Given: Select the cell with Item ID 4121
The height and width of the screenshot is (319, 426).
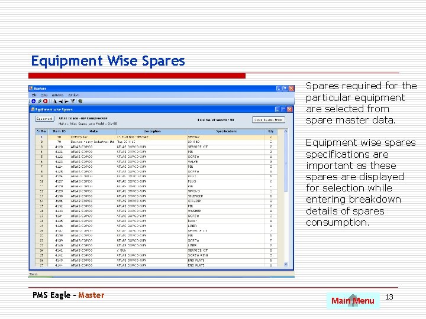Looking at the screenshot, I should [x=59, y=152].
